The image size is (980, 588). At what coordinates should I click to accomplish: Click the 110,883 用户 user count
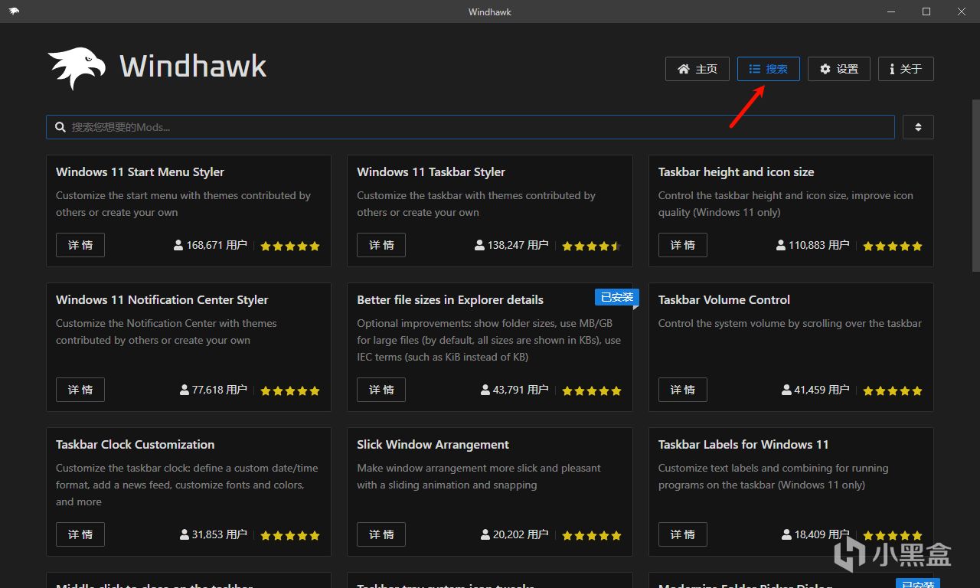tap(812, 245)
